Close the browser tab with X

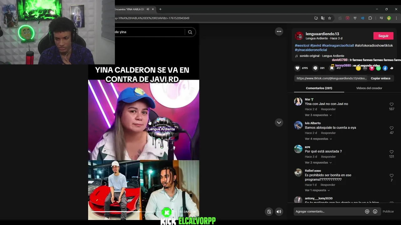(x=153, y=9)
